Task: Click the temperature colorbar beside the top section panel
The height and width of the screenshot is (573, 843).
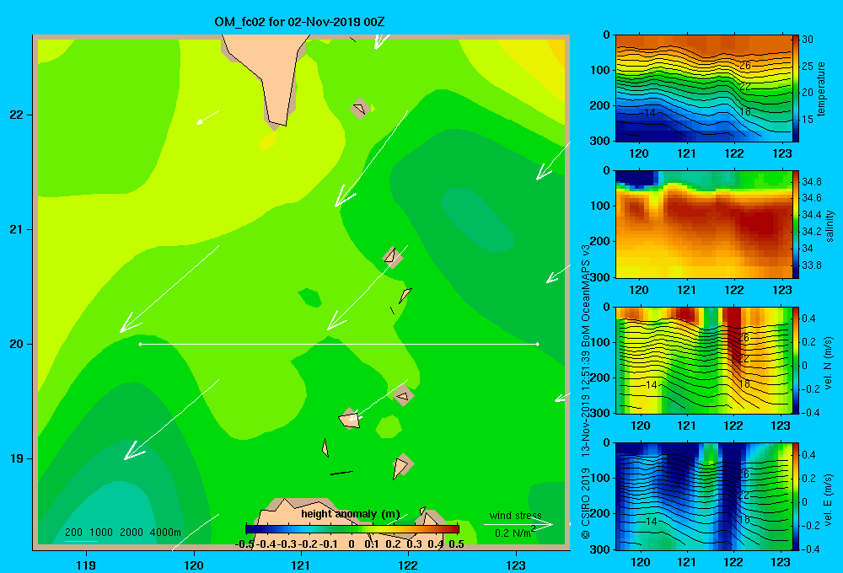Action: pos(795,88)
